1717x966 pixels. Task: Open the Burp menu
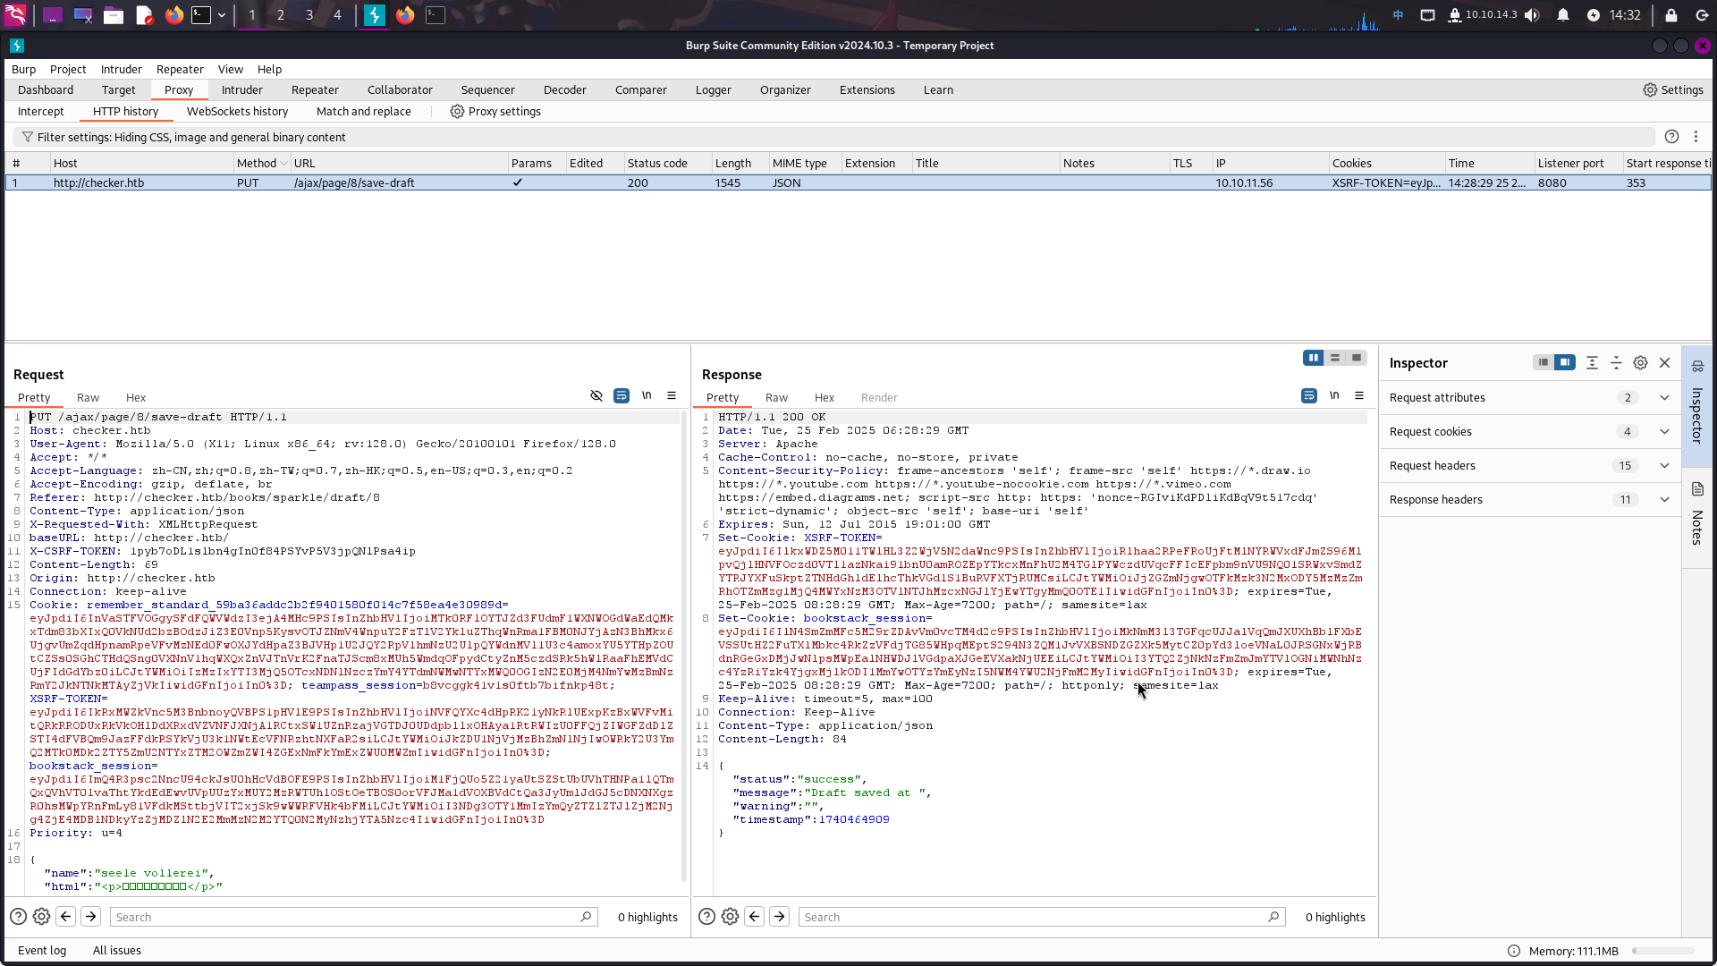[x=23, y=70]
